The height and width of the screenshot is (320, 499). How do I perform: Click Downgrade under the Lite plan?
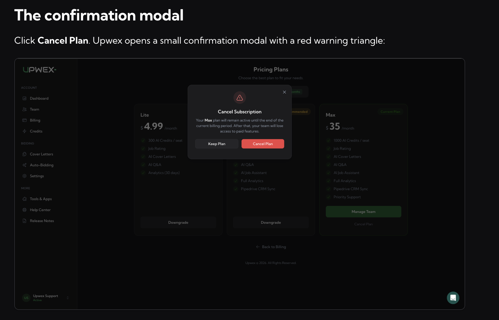178,223
